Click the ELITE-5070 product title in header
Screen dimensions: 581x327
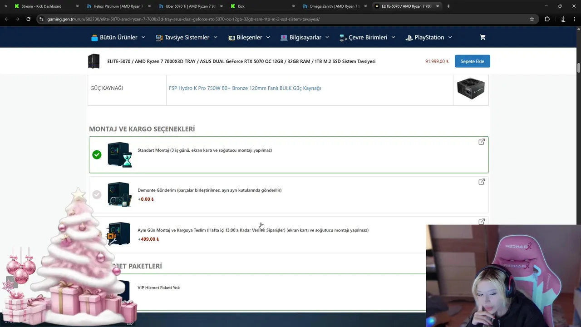tap(241, 61)
